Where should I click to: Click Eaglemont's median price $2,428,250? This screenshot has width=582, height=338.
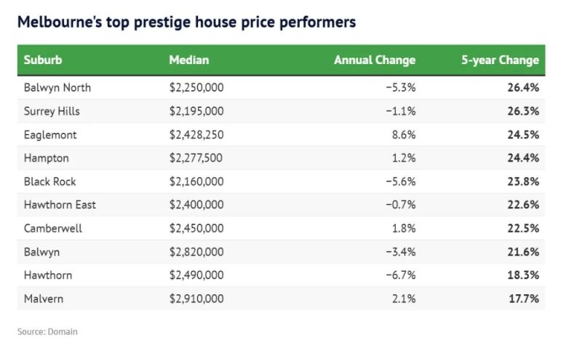point(196,135)
